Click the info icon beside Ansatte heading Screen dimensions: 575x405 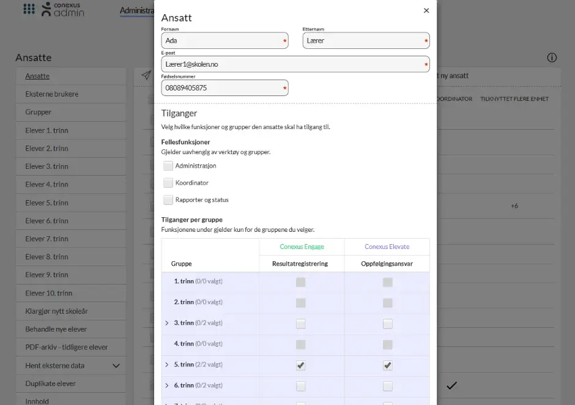pyautogui.click(x=552, y=58)
